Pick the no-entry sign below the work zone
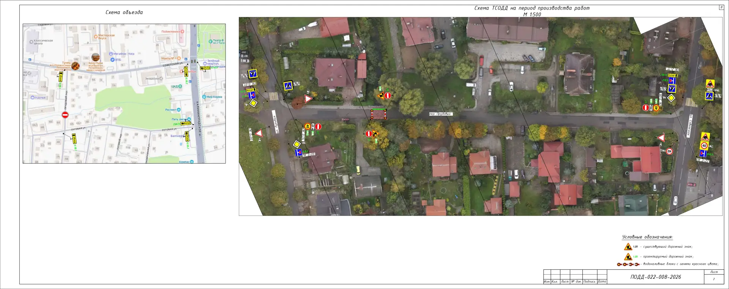Viewport: 729px width, 289px height. click(x=369, y=134)
